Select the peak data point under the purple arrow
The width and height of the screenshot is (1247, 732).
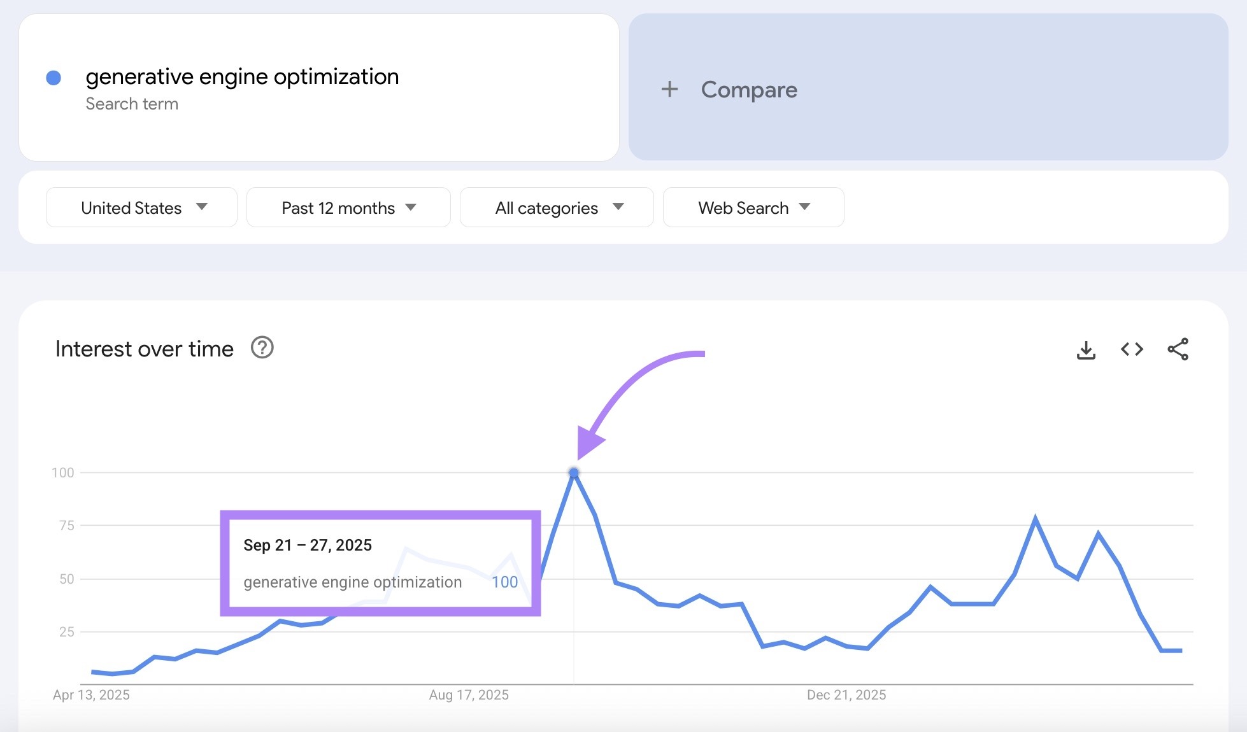pyautogui.click(x=574, y=472)
